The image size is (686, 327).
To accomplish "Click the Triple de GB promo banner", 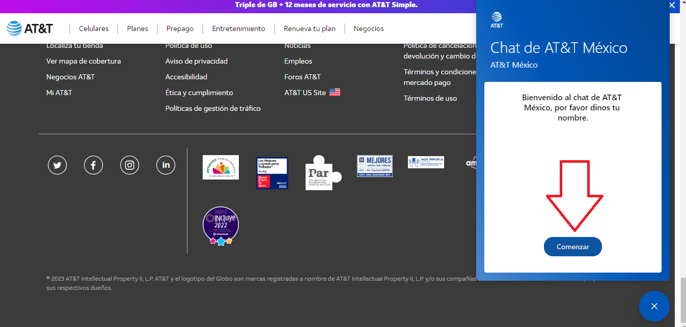I will tap(326, 5).
